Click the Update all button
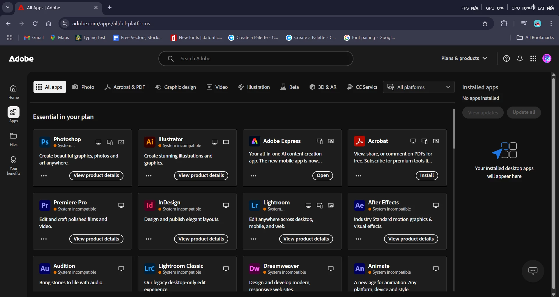559x297 pixels. [x=524, y=112]
